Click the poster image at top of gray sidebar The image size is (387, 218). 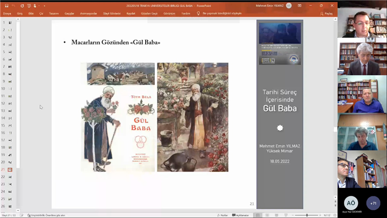280,44
